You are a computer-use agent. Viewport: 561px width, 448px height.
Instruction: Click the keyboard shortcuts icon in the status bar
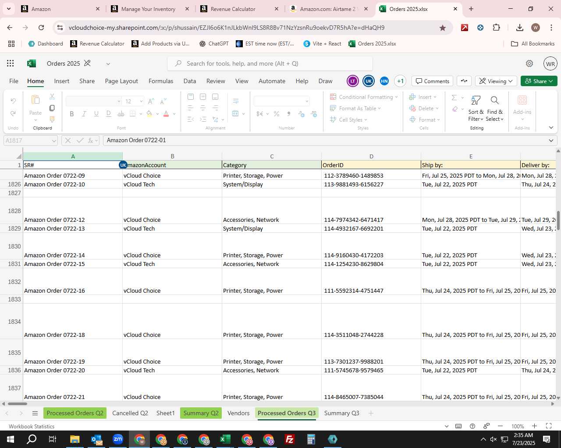pos(458,426)
